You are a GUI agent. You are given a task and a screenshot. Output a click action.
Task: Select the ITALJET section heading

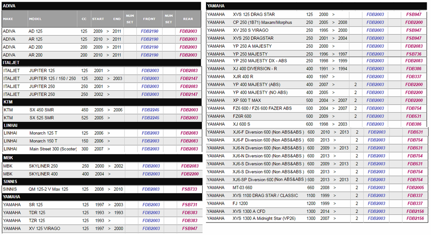point(102,63)
